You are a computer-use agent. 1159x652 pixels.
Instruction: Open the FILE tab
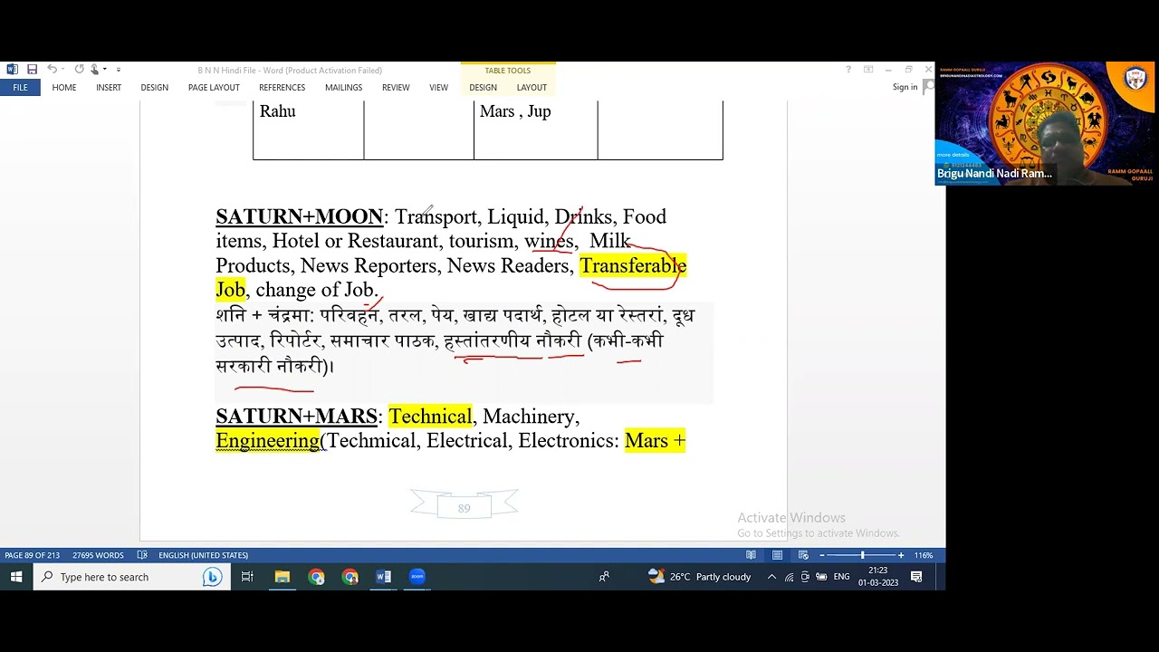click(20, 88)
